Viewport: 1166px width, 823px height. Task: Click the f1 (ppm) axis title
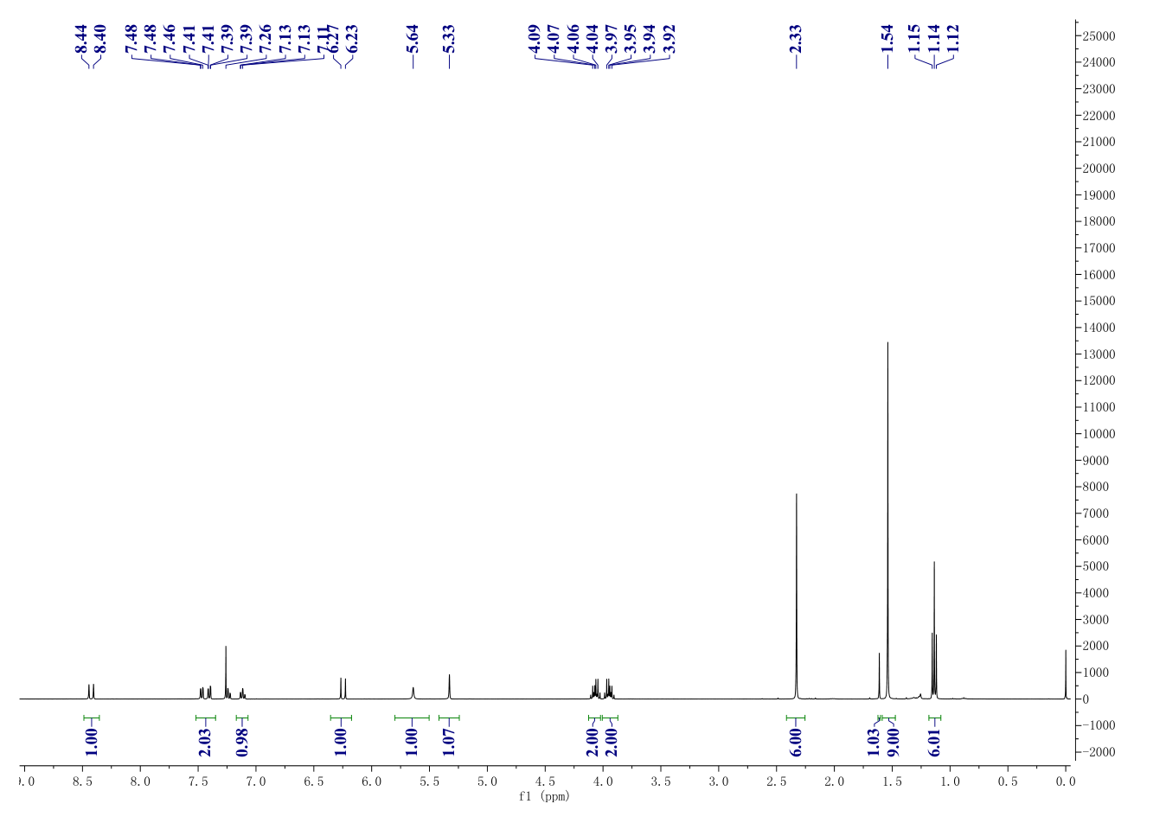click(544, 796)
